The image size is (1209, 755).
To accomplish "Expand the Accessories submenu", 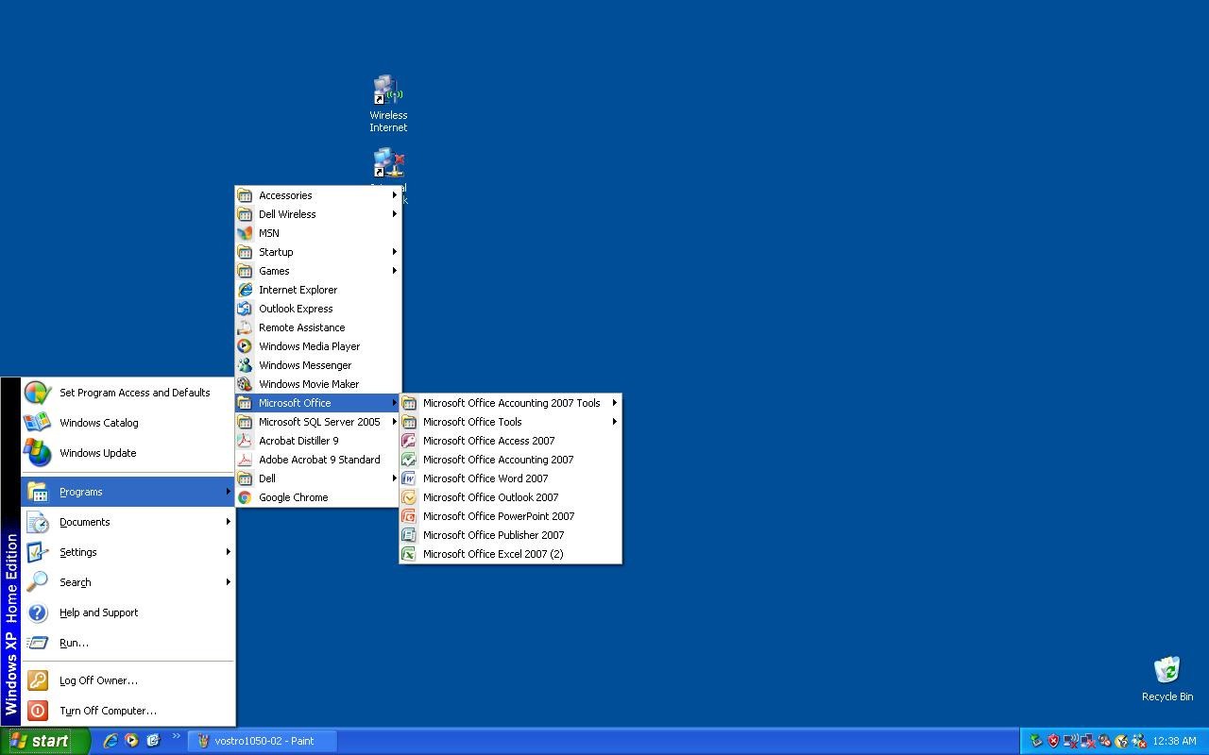I will click(x=318, y=195).
